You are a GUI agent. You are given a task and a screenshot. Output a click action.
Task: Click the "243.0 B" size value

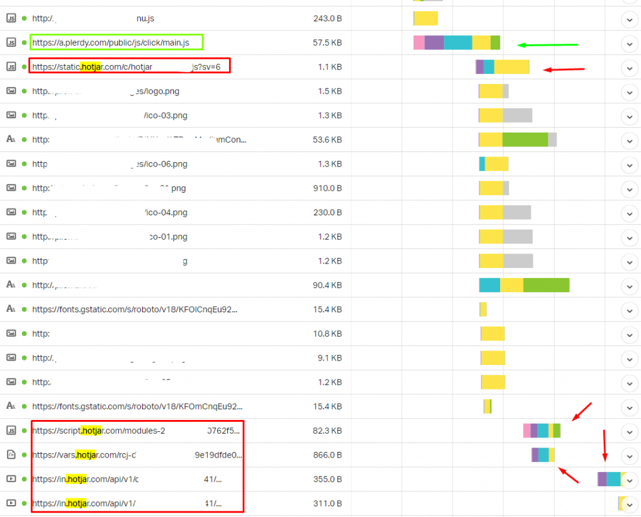327,18
